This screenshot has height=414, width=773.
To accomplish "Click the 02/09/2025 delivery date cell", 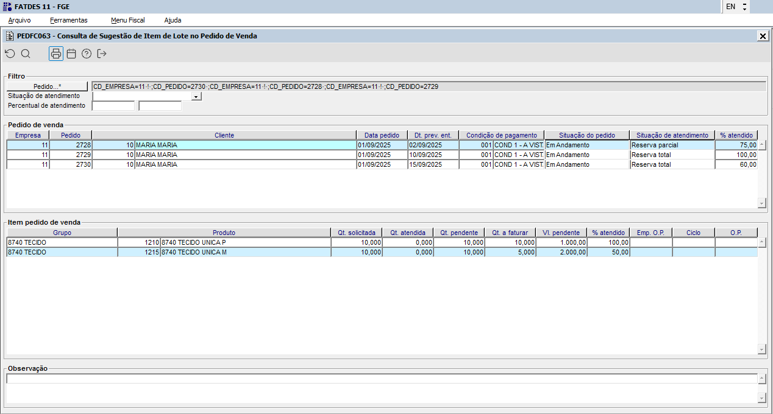I will coord(433,145).
